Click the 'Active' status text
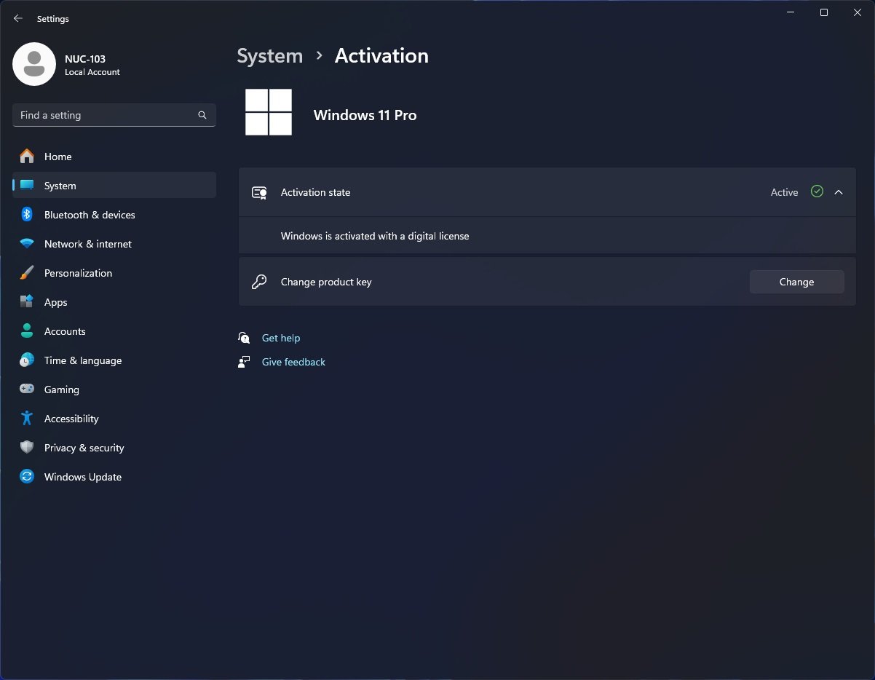 coord(784,192)
